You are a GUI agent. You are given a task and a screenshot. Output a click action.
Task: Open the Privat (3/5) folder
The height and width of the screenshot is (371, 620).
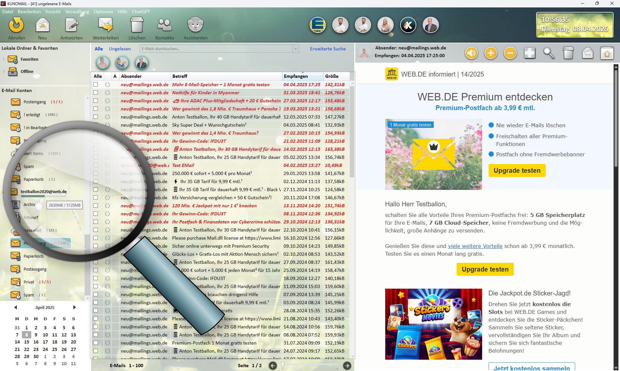[x=31, y=282]
